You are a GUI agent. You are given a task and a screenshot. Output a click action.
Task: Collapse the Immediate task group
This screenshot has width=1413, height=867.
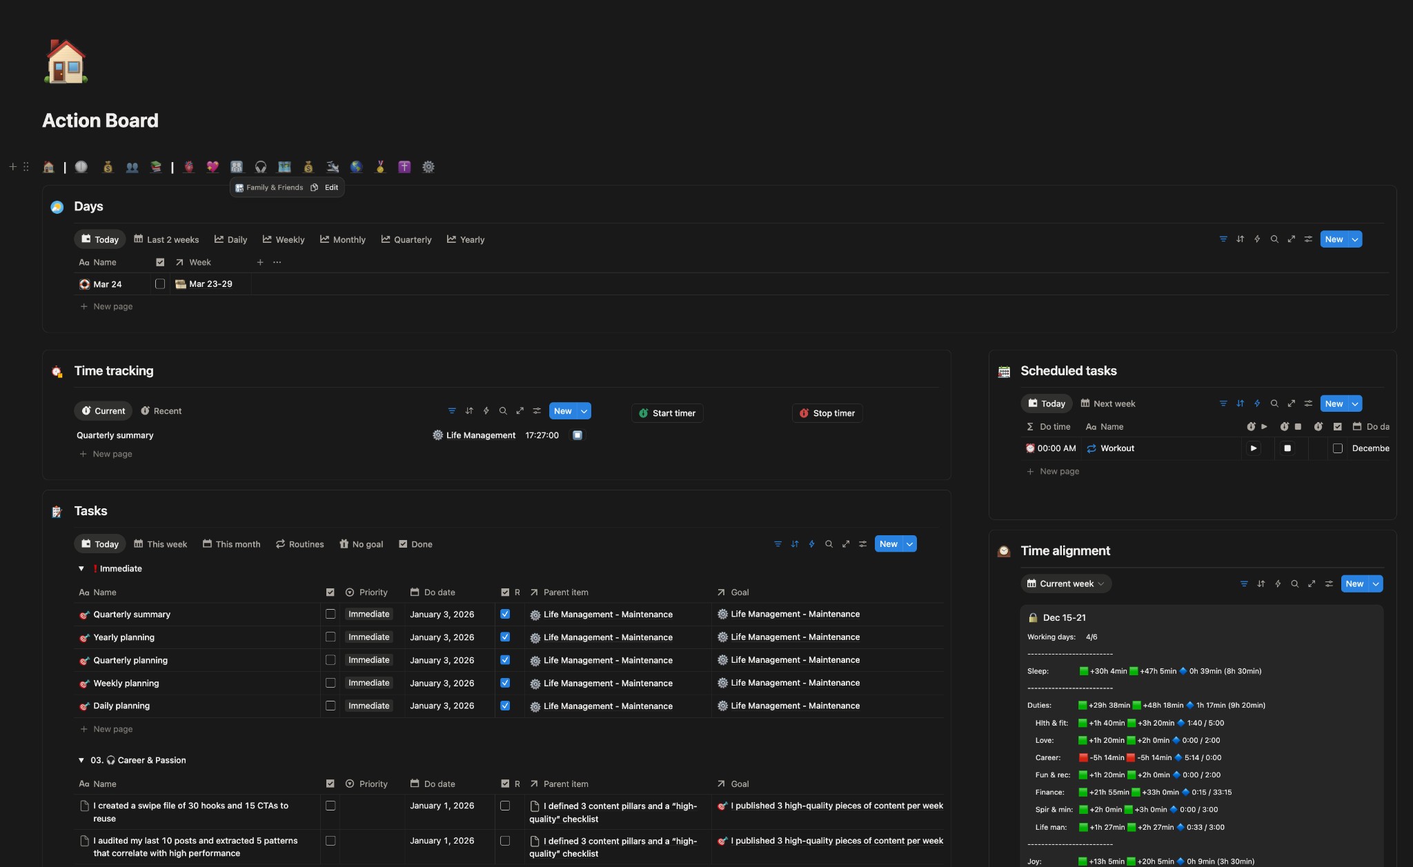pos(81,569)
